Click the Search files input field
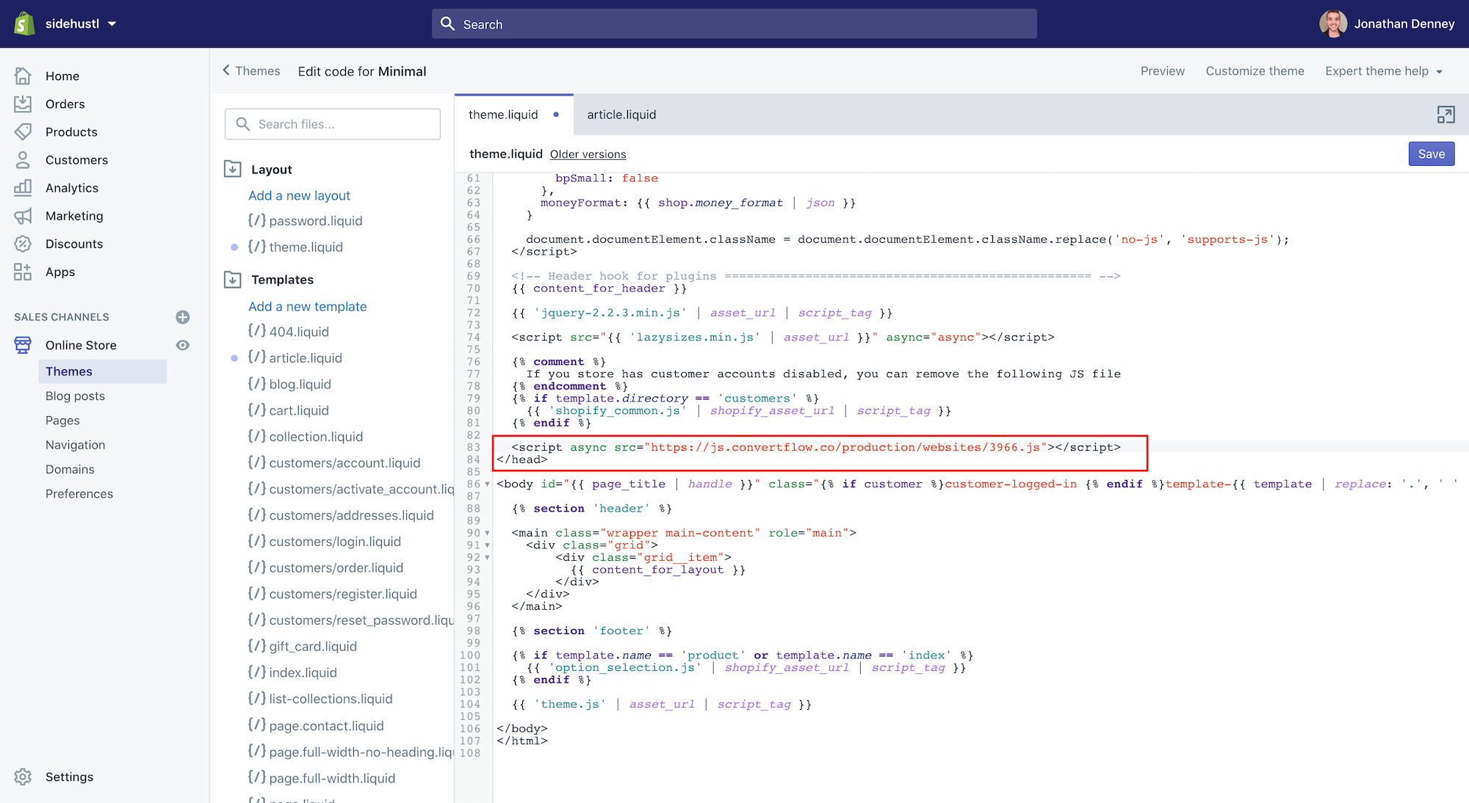This screenshot has width=1469, height=803. pos(333,124)
